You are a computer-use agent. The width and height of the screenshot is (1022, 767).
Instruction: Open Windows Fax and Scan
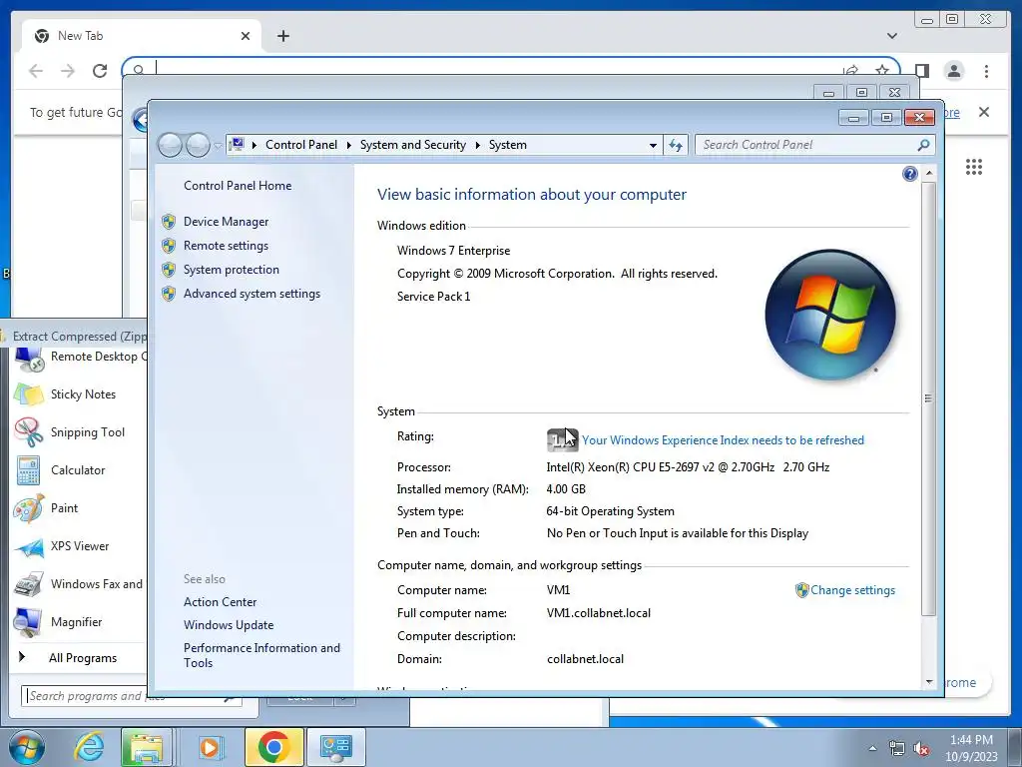pyautogui.click(x=78, y=583)
